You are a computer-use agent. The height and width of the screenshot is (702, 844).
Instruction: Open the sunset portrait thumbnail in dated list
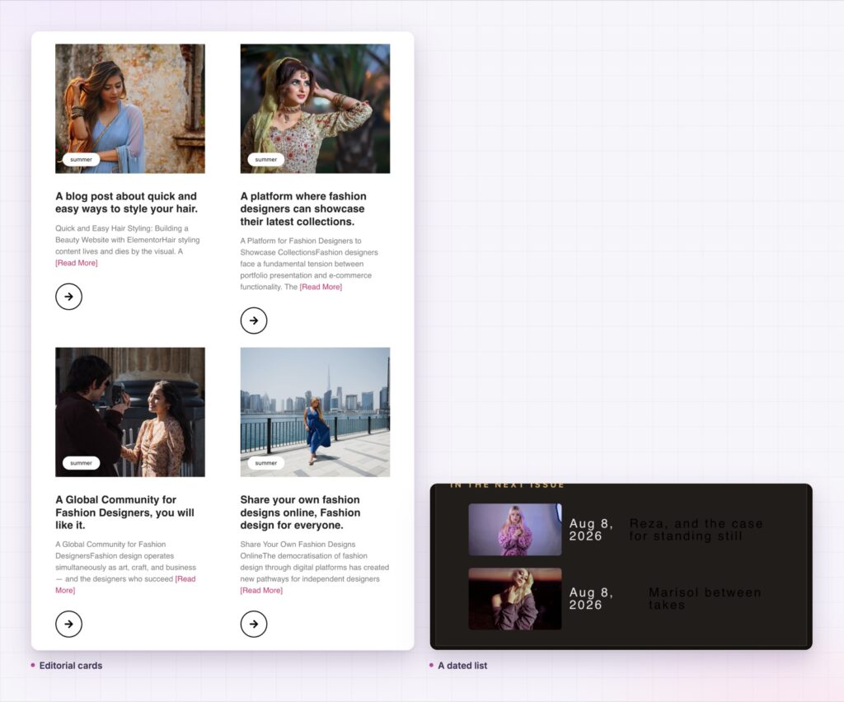coord(515,599)
